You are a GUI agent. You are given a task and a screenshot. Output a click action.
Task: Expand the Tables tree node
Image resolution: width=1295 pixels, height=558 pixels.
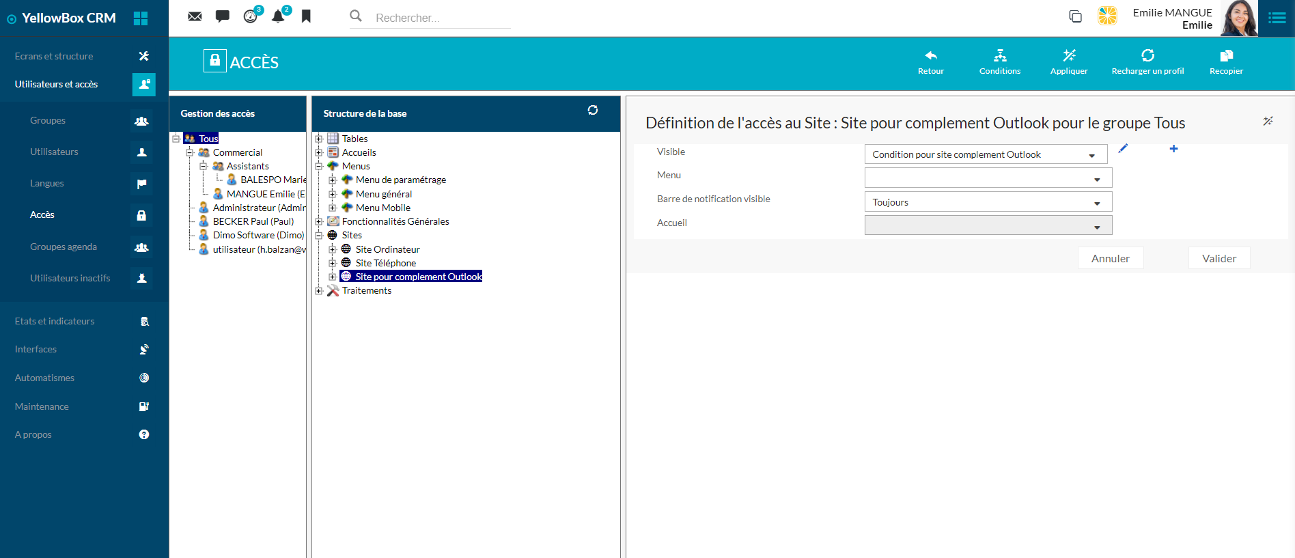[x=319, y=139]
